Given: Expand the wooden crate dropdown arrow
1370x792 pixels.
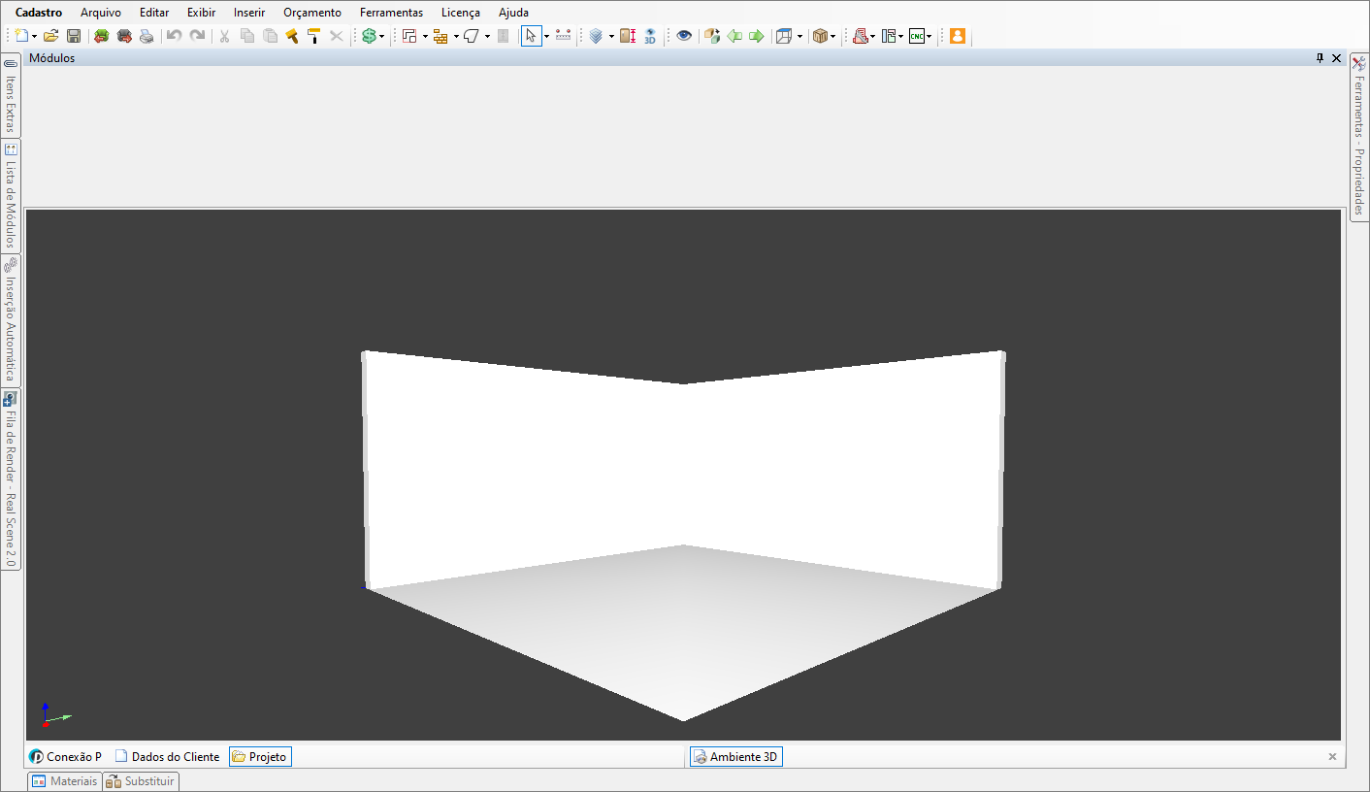Looking at the screenshot, I should pos(832,36).
